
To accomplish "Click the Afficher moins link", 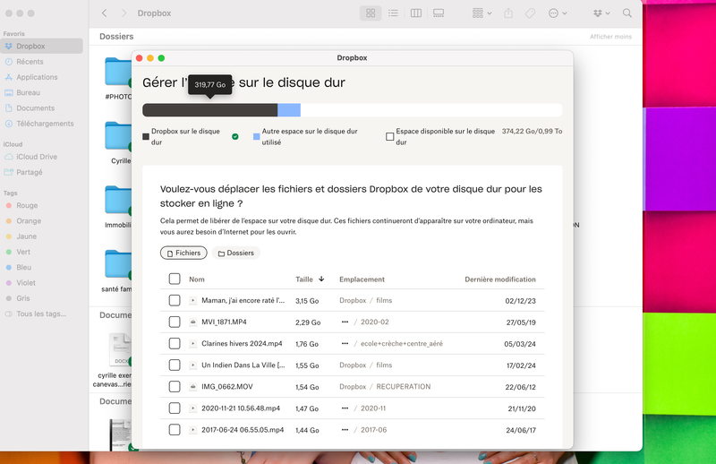I will coord(610,37).
